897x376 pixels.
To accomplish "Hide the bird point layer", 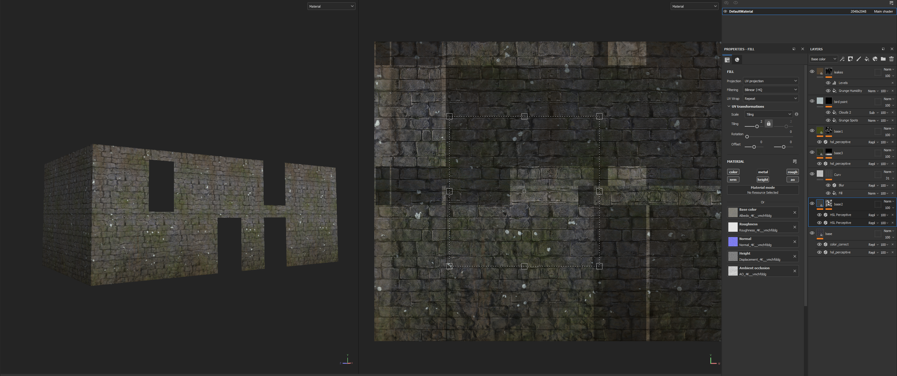I will (812, 101).
